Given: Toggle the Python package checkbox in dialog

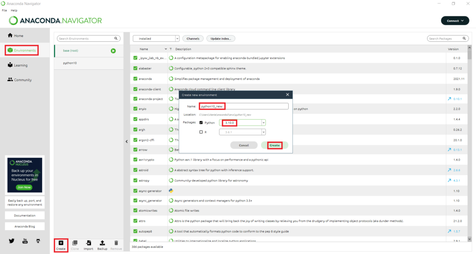Looking at the screenshot, I should pos(201,123).
